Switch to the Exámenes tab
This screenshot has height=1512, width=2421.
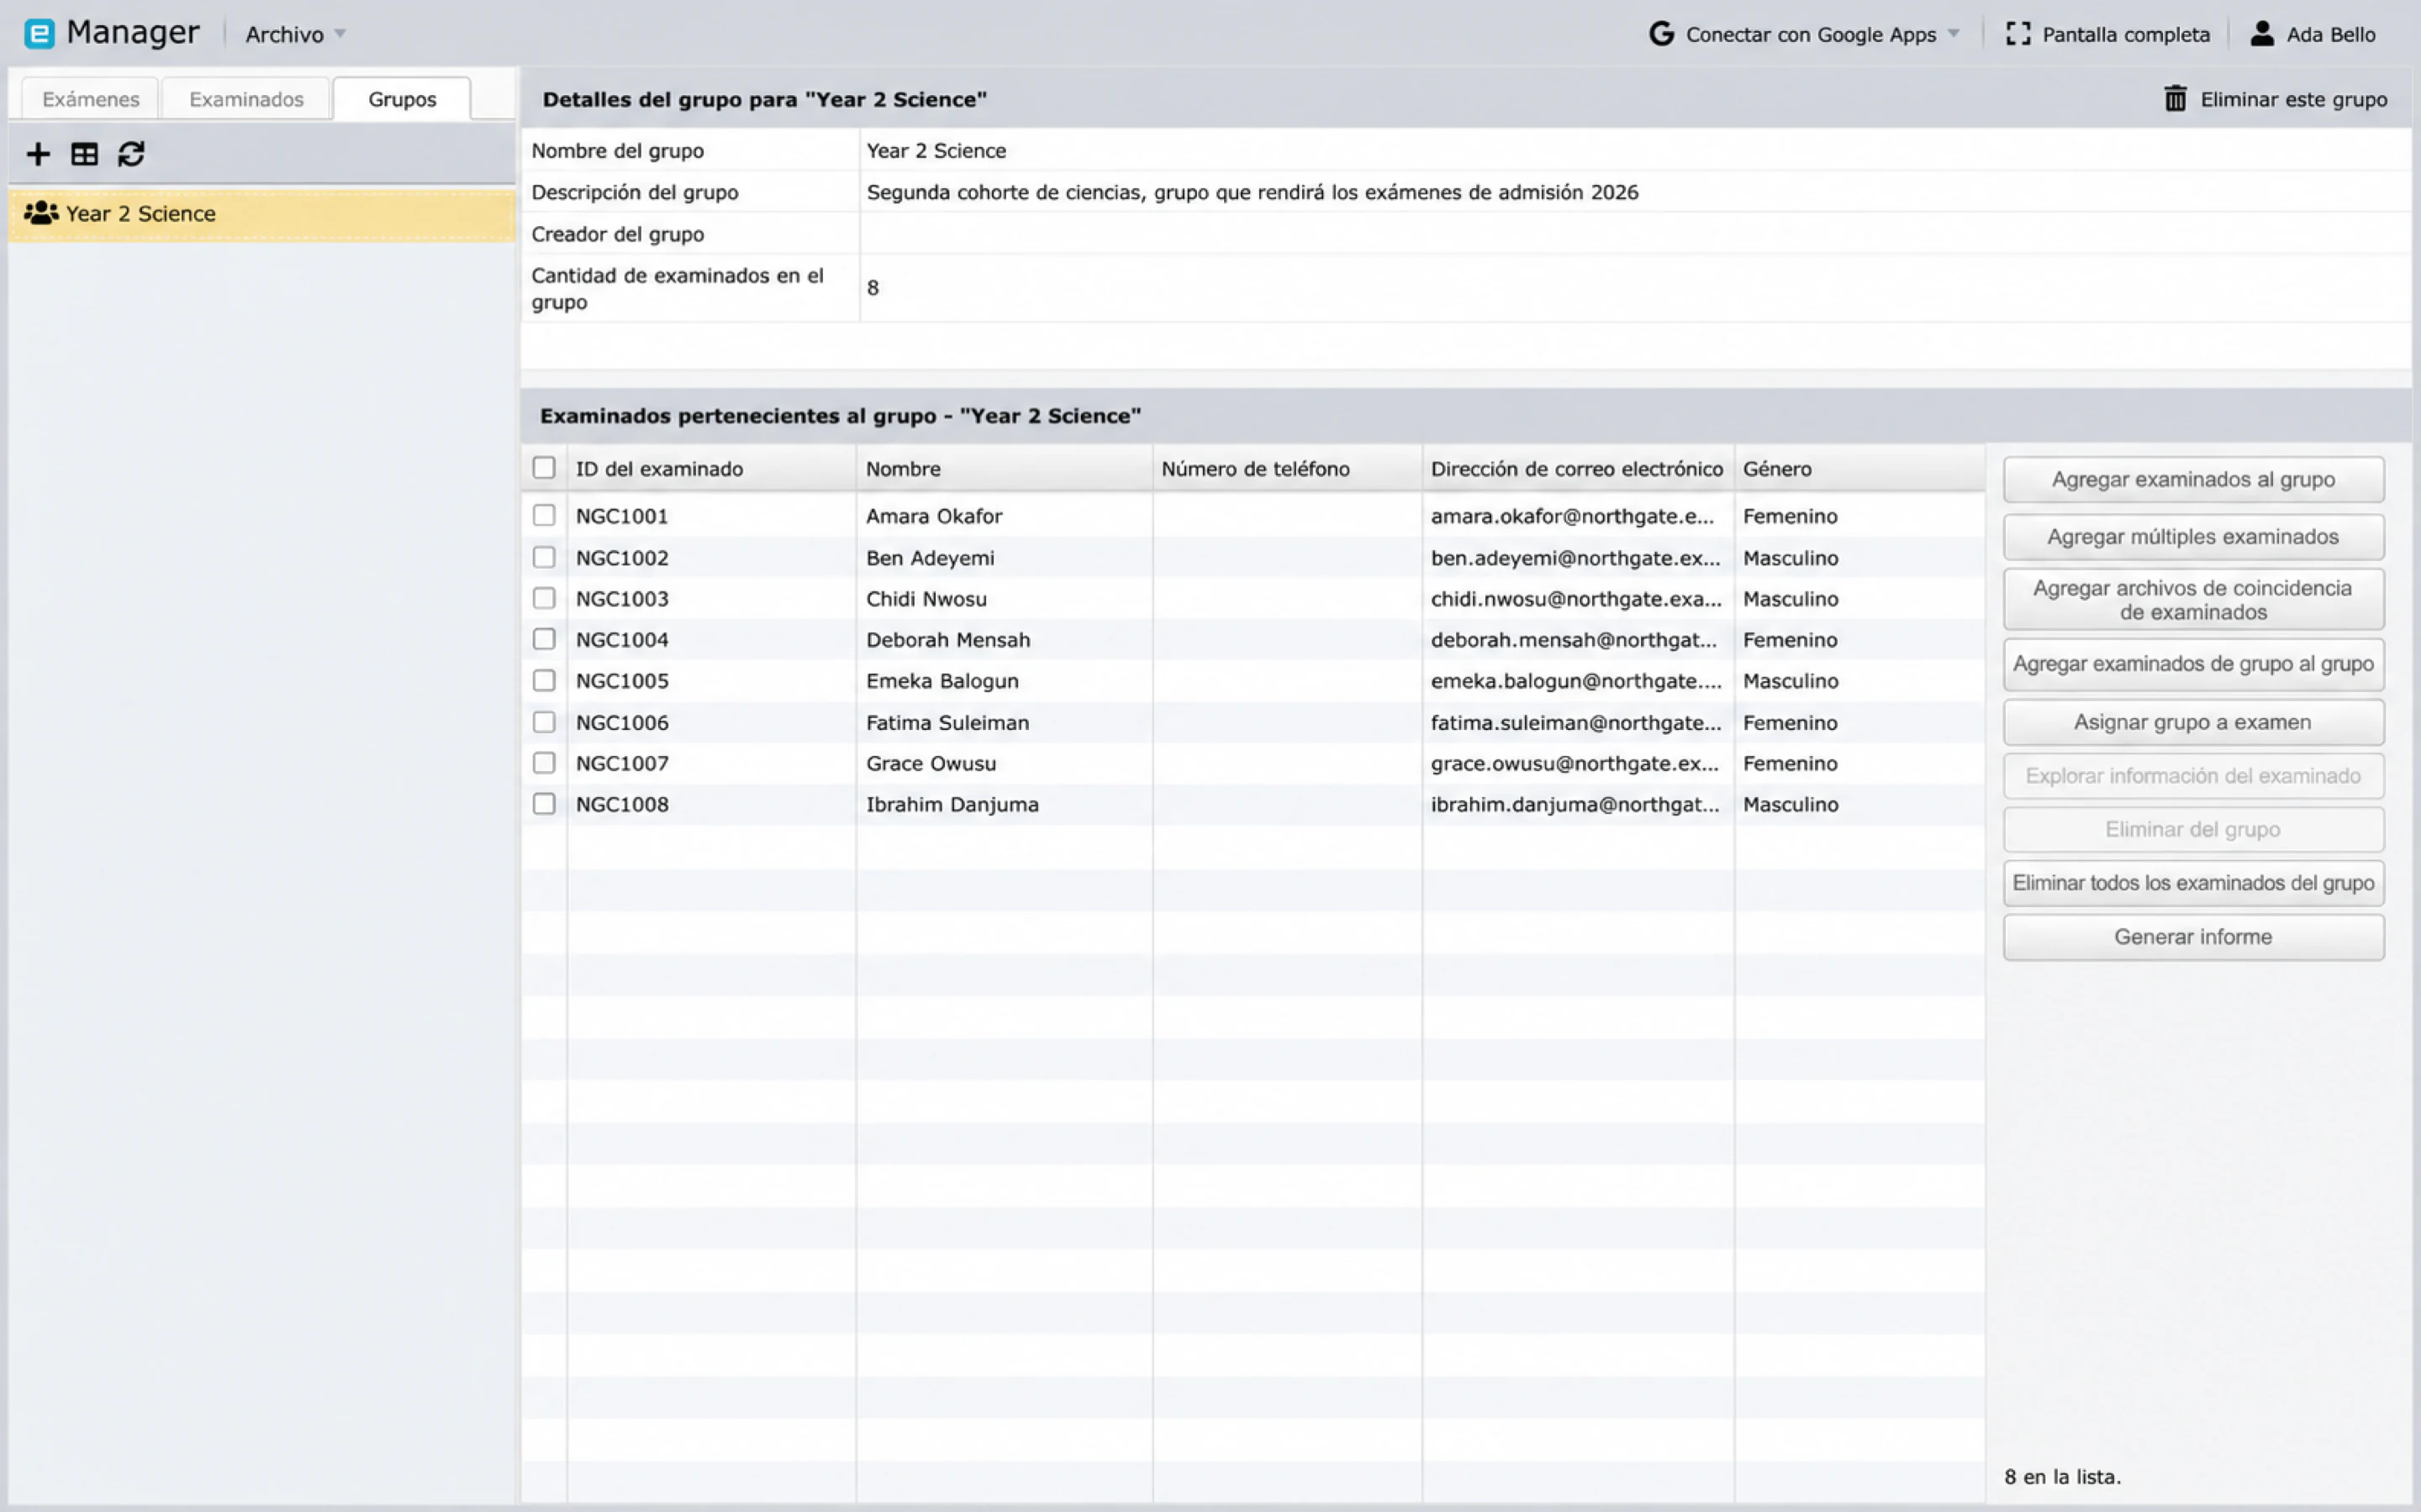(90, 99)
